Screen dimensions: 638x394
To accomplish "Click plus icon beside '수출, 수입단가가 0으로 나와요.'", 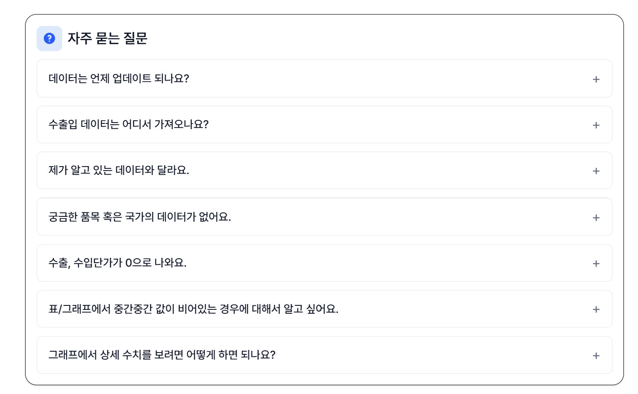I will (x=596, y=264).
